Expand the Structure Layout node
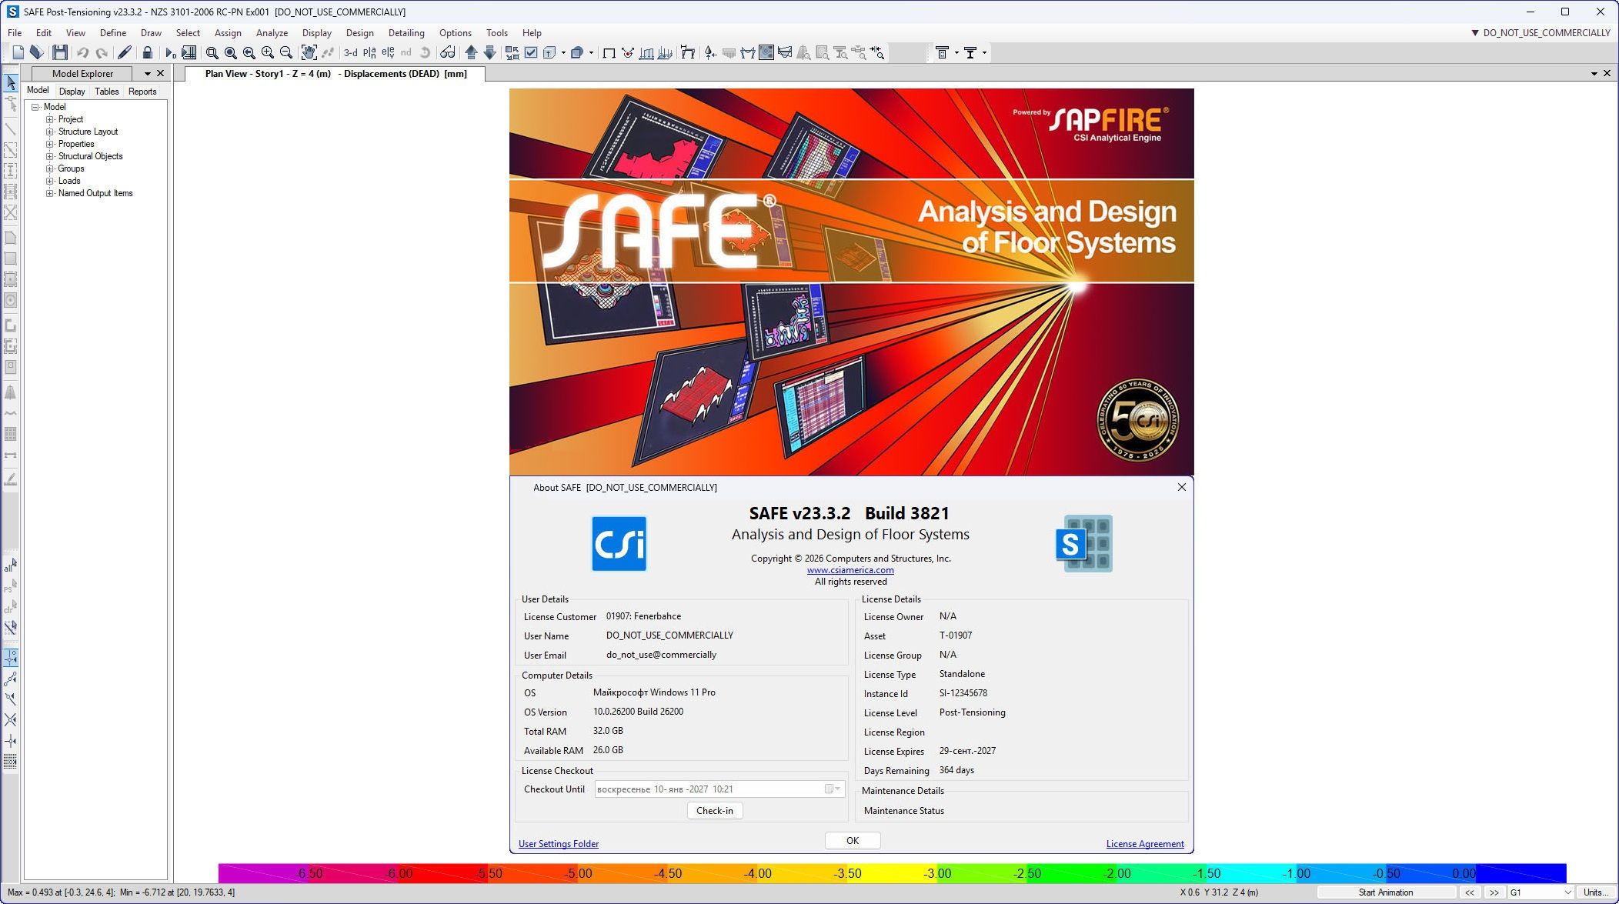 pos(50,132)
